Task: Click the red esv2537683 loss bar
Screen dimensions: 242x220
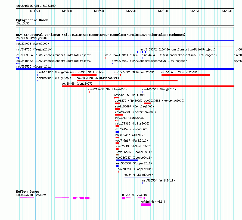Action: (148, 103)
